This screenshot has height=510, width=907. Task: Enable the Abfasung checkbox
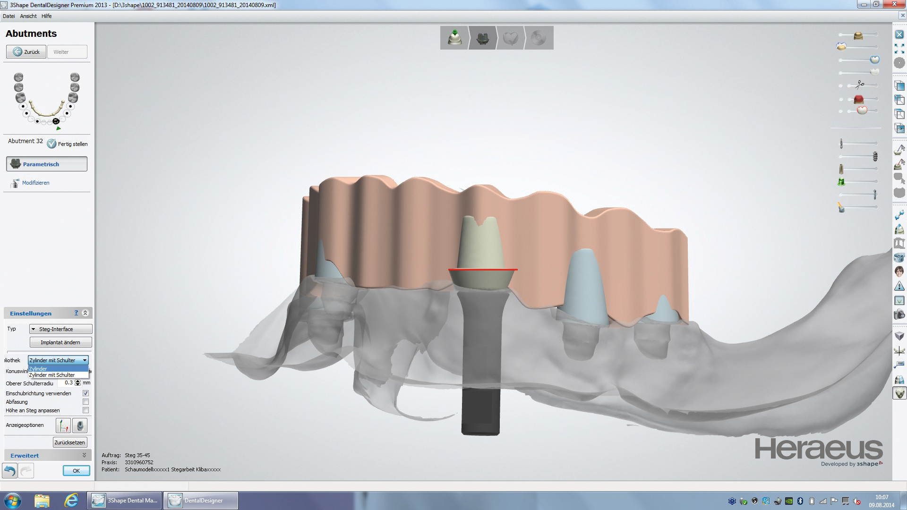point(86,402)
